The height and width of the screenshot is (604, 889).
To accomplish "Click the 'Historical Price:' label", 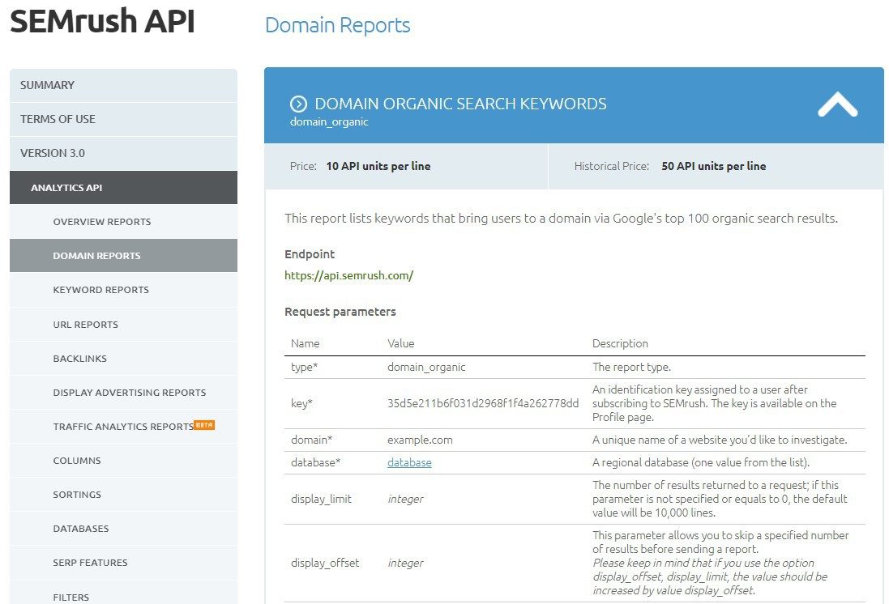I will (x=612, y=166).
